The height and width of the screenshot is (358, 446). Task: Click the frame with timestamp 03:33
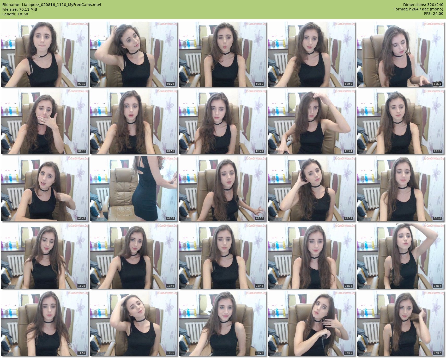(x=401, y=54)
